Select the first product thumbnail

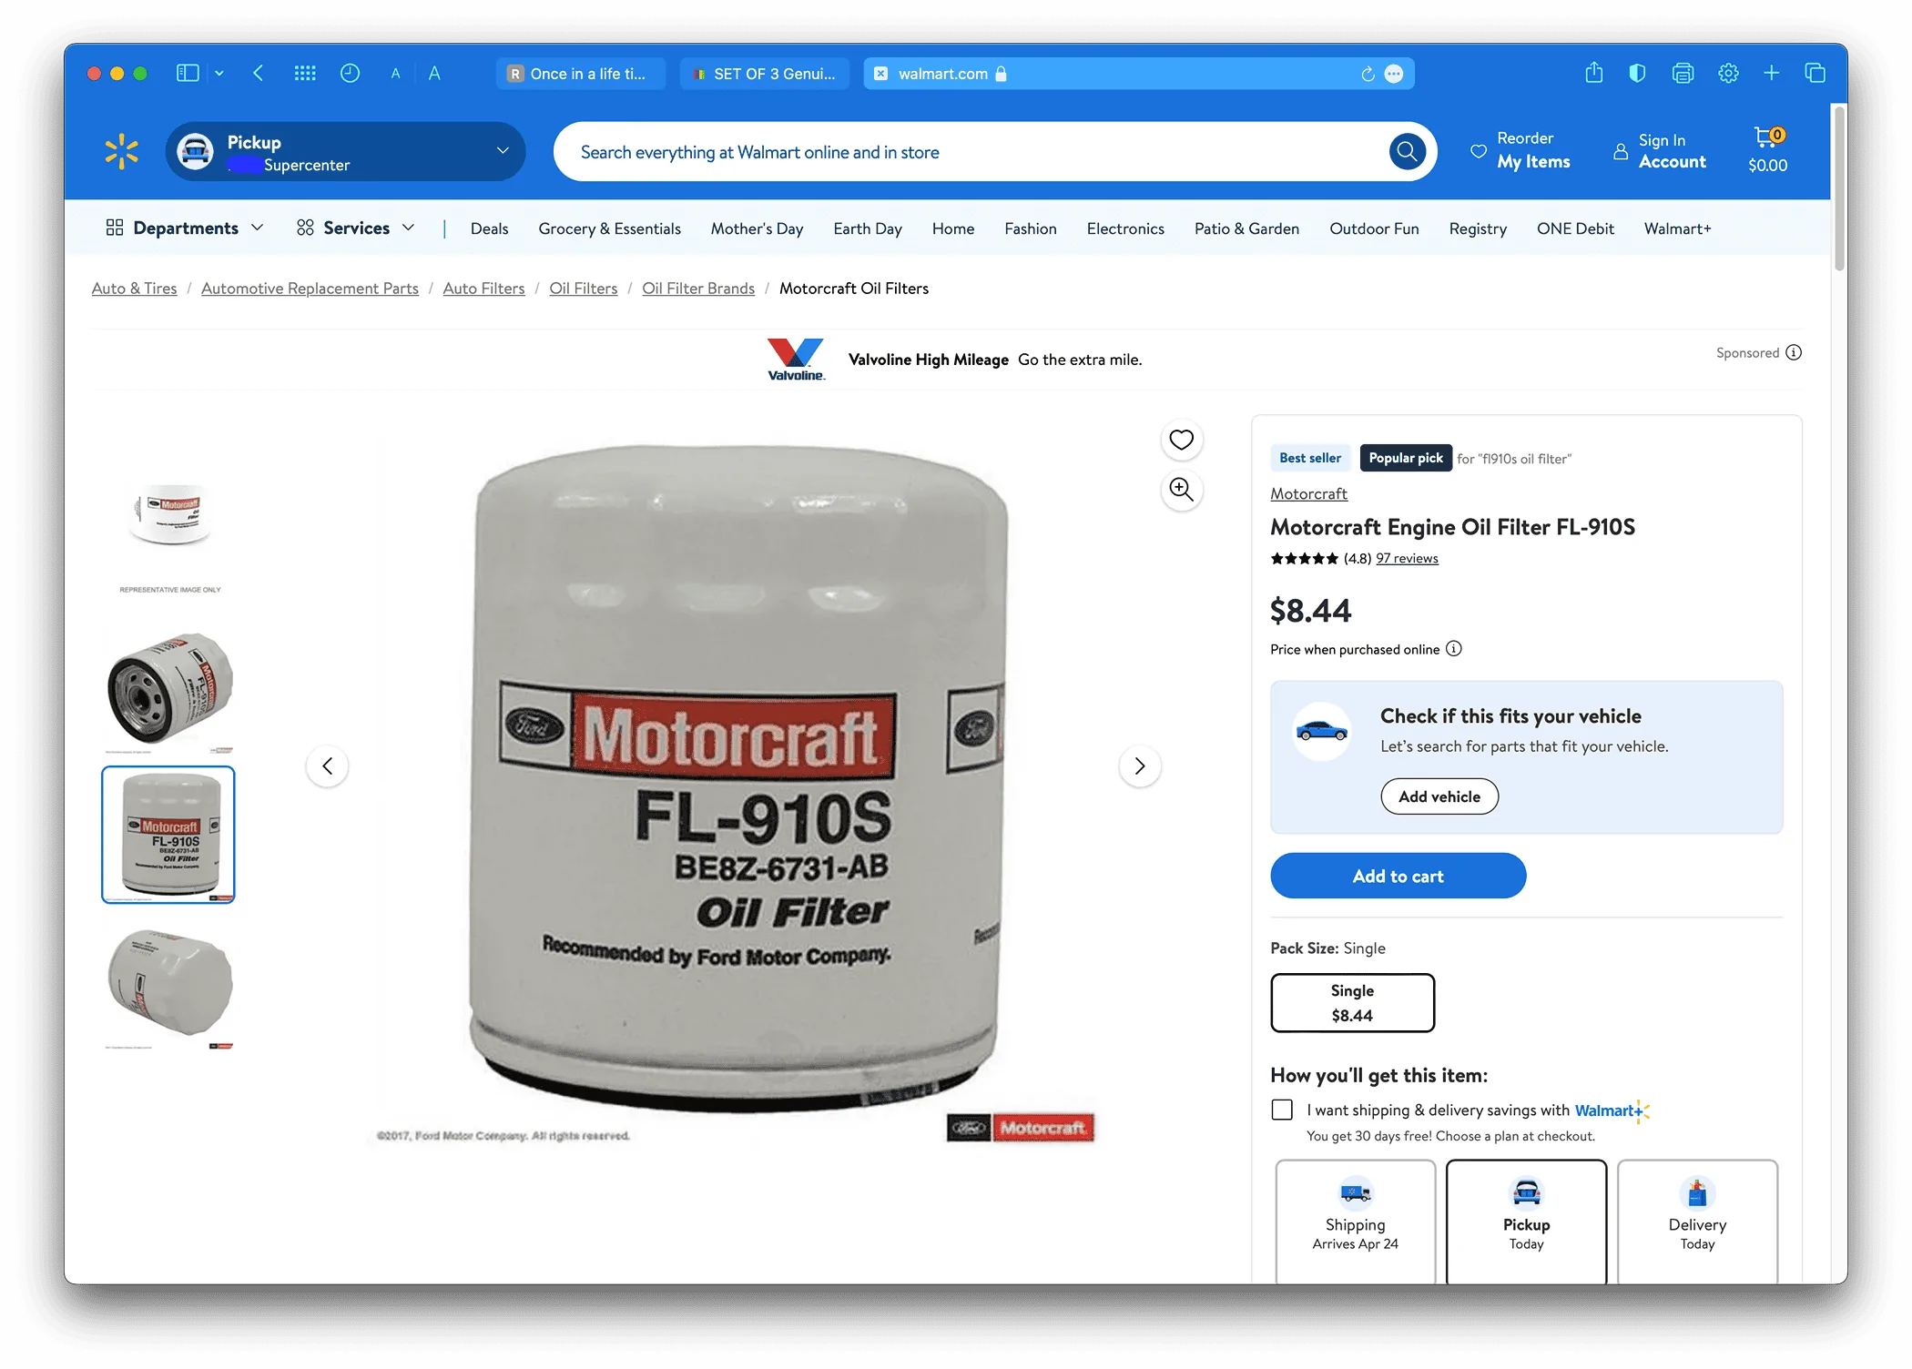[169, 537]
